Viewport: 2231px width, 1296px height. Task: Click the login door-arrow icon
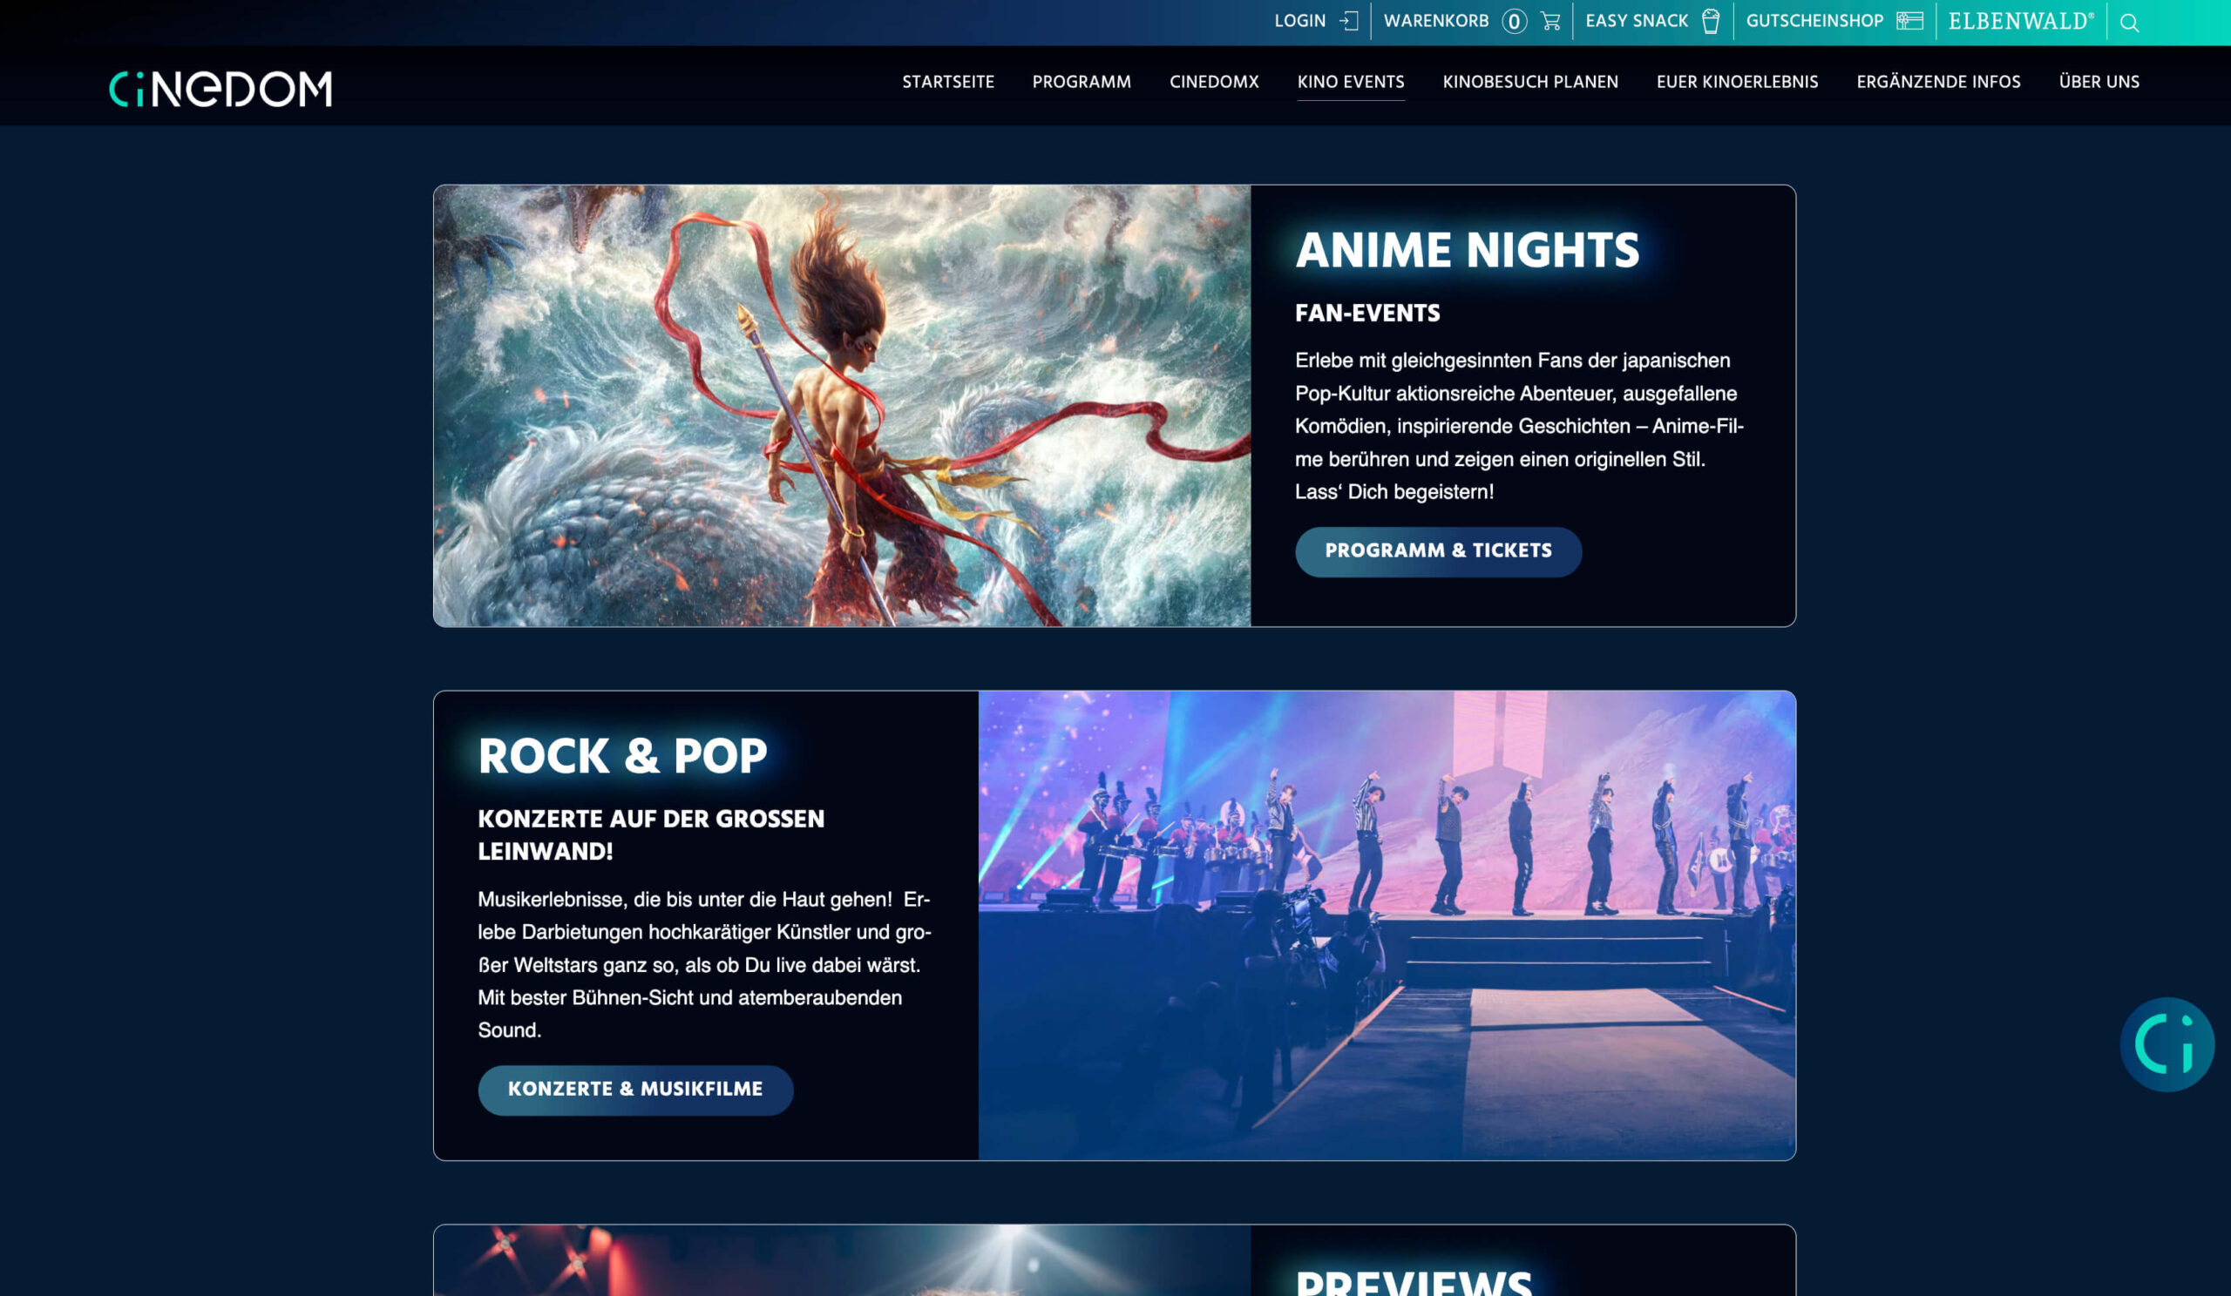tap(1348, 21)
